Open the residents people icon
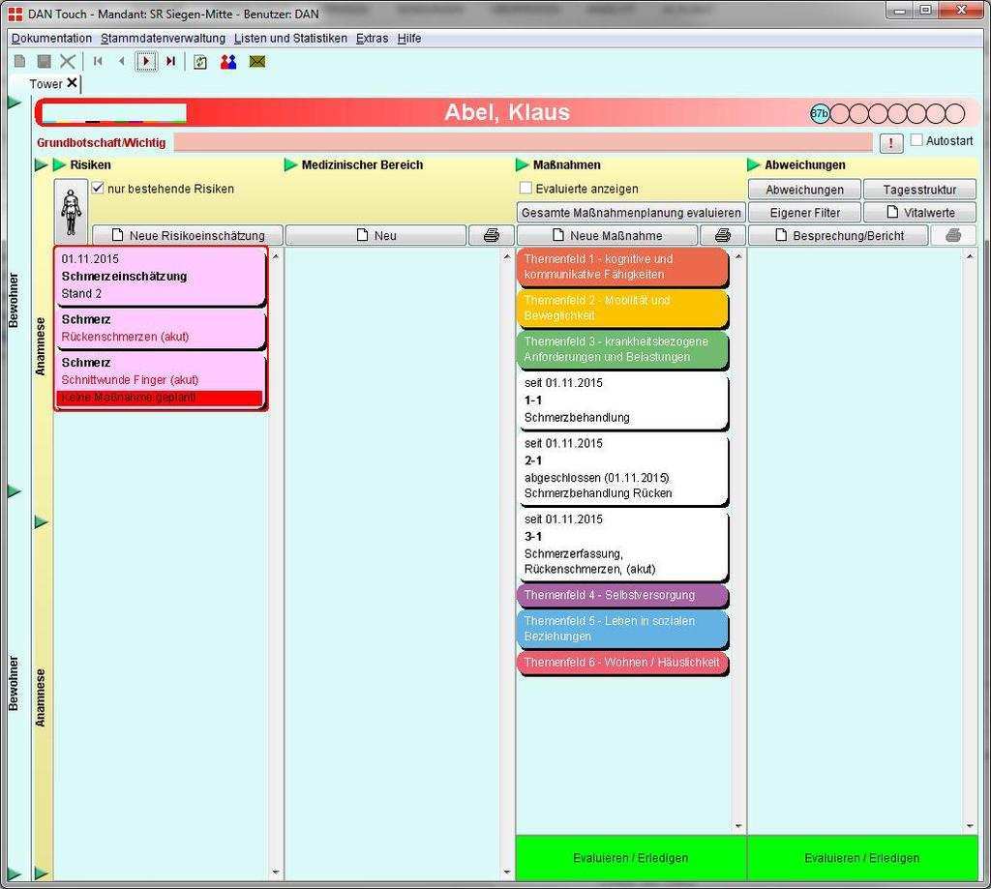This screenshot has height=889, width=991. [228, 62]
